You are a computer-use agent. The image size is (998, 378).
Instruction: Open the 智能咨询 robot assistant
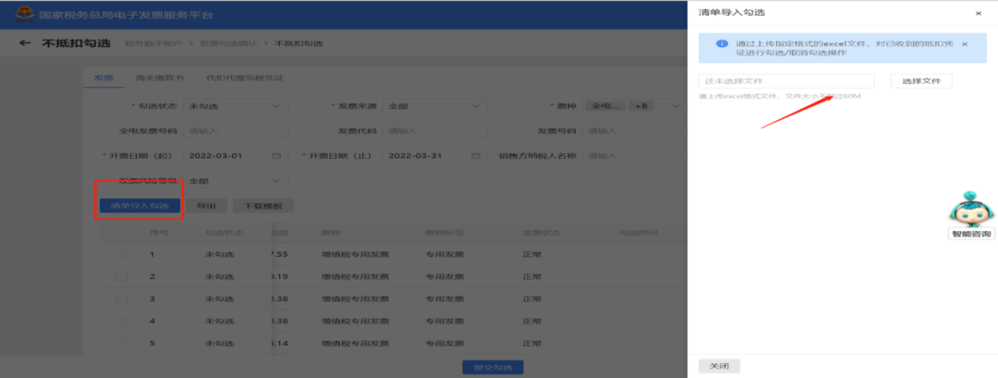tap(970, 215)
